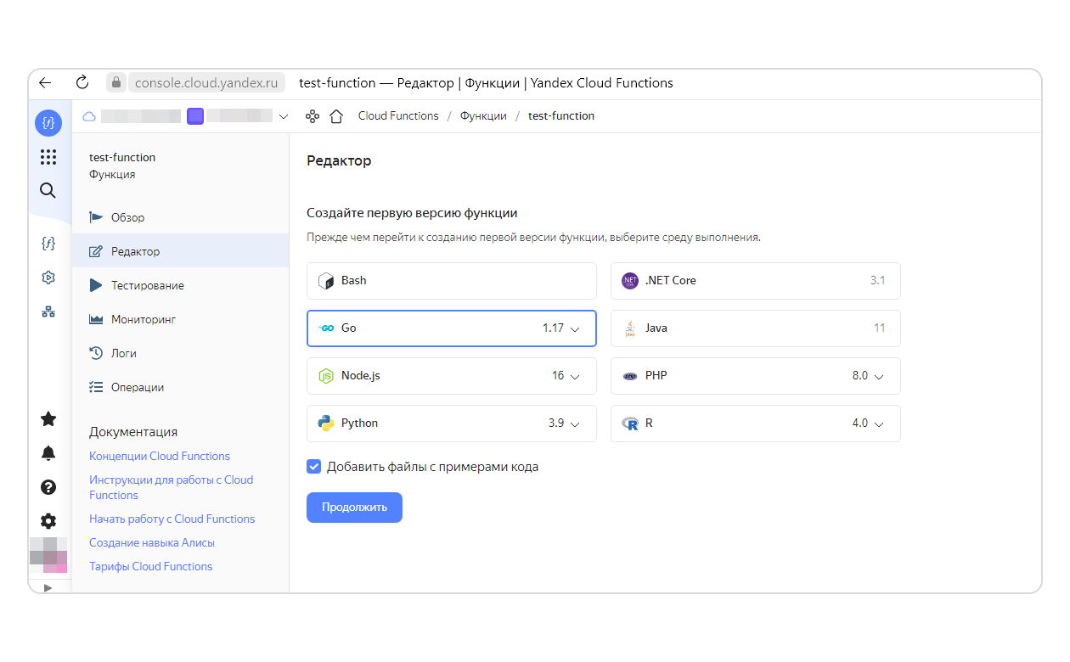The image size is (1070, 662).
Task: Open Node.js version dropdown 16
Action: [566, 376]
